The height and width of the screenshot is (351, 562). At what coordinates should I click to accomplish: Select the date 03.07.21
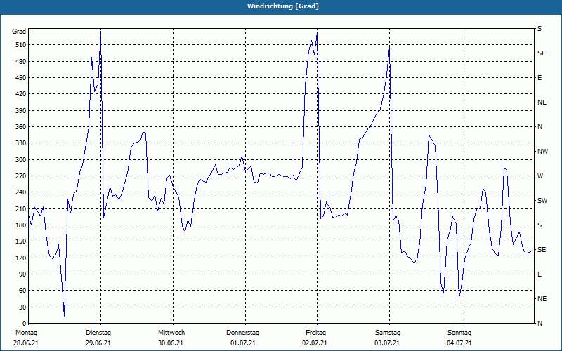(387, 343)
